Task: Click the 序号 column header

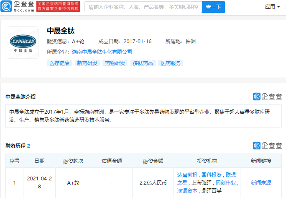Action: (14, 161)
